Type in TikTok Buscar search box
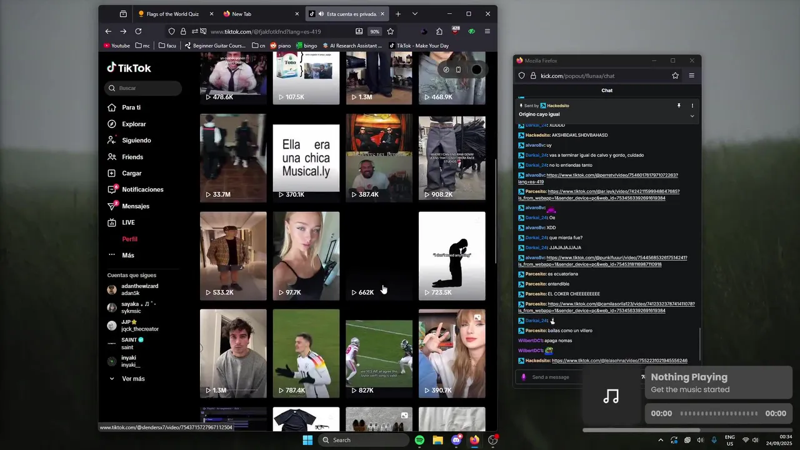 [143, 88]
